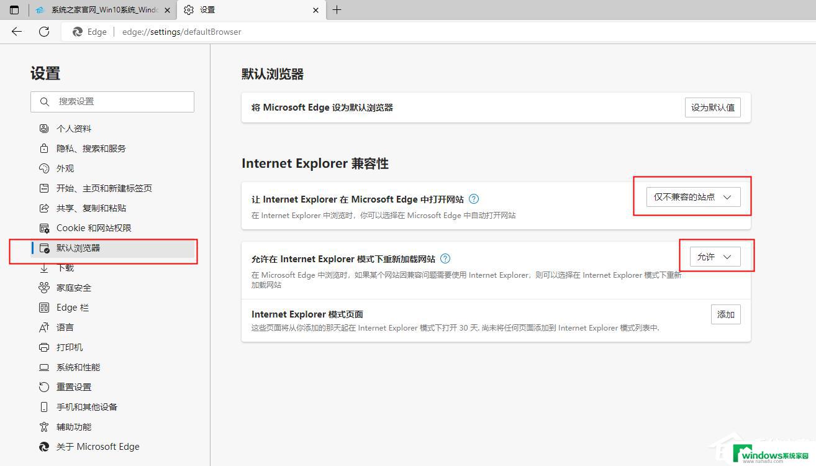Click the 隐私、搜索和服务 lock icon
This screenshot has height=466, width=816.
[x=44, y=148]
